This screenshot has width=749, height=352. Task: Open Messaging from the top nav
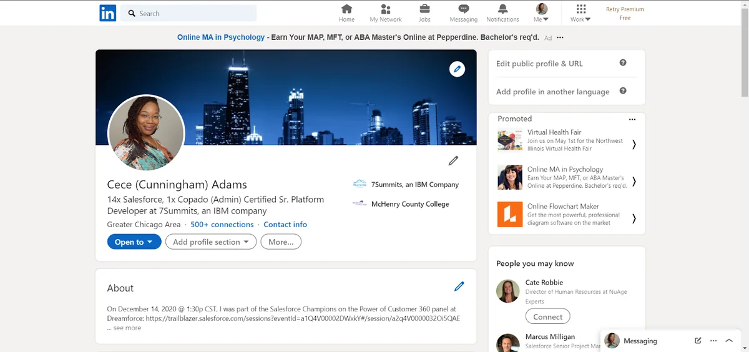[x=463, y=12]
